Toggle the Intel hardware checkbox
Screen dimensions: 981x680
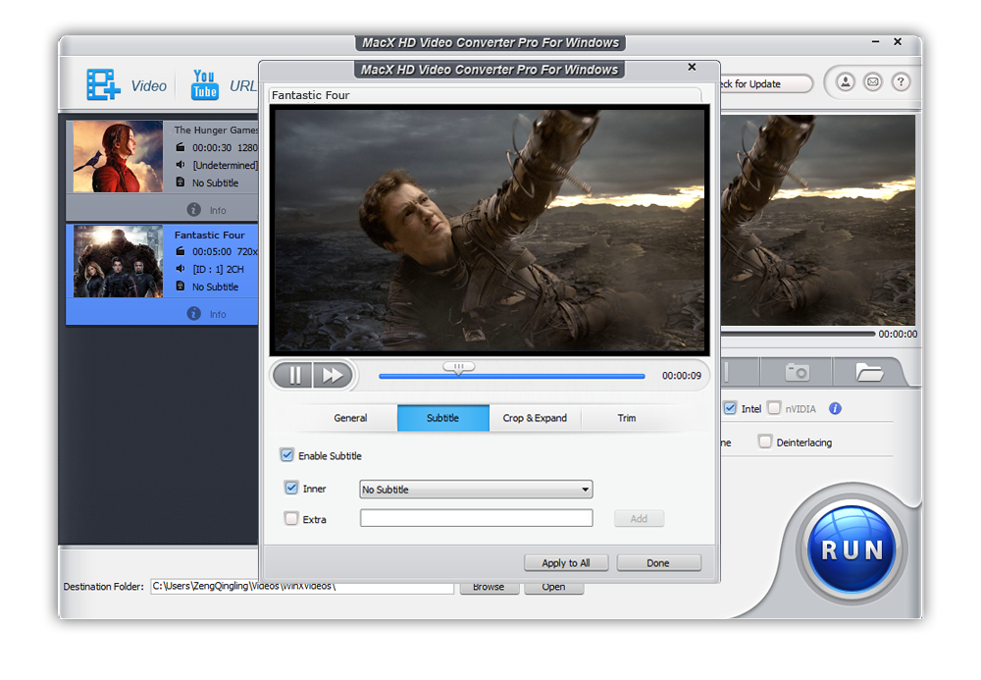click(x=730, y=408)
